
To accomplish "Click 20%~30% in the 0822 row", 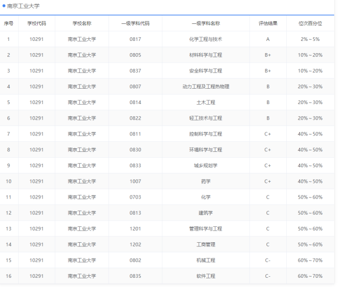I will pos(310,118).
